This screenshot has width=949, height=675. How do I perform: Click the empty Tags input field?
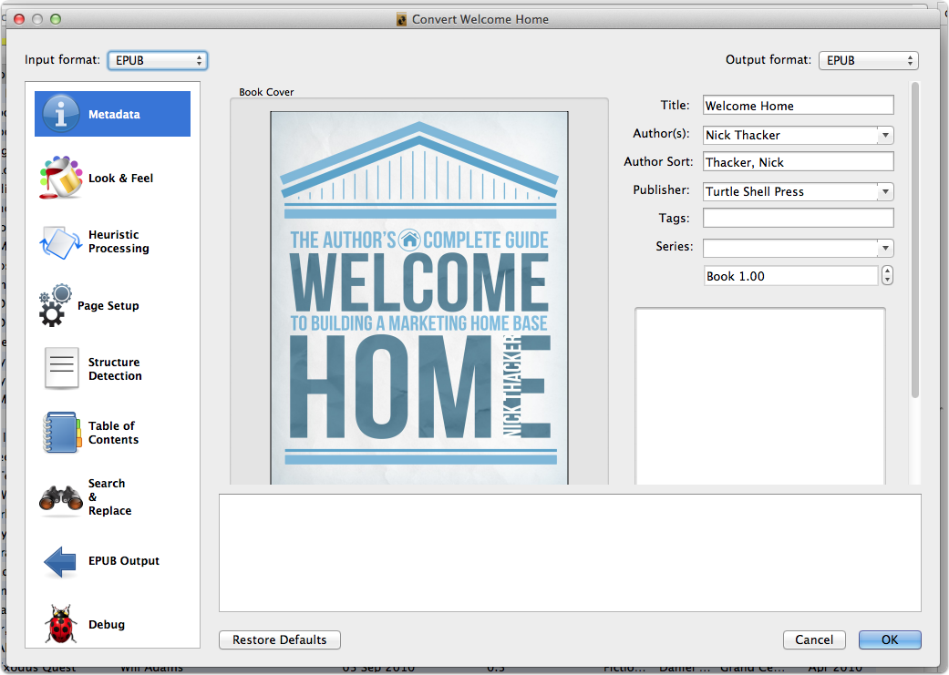coord(799,218)
